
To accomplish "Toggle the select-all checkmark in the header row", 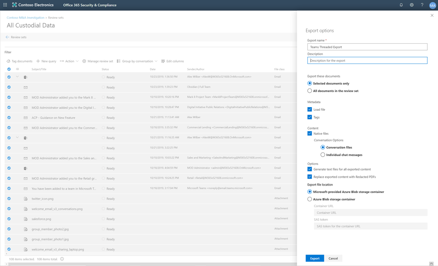I will pos(9,69).
